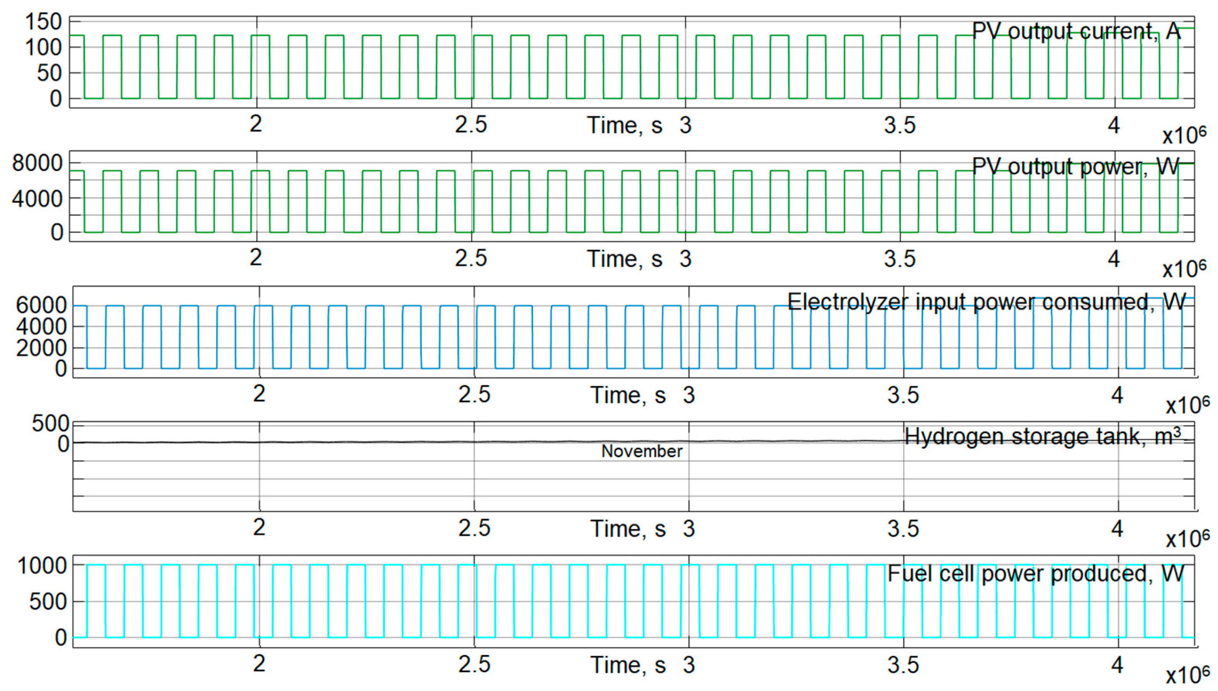Image resolution: width=1218 pixels, height=691 pixels.
Task: Click the 3.5 time tick under hydrogen tank plot
Action: coord(903,529)
